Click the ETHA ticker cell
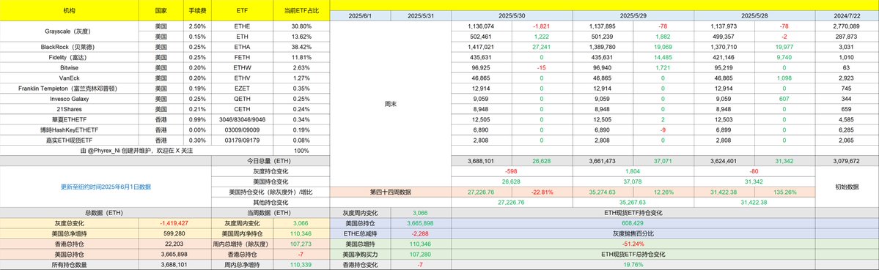Image resolution: width=879 pixels, height=270 pixels. point(243,47)
